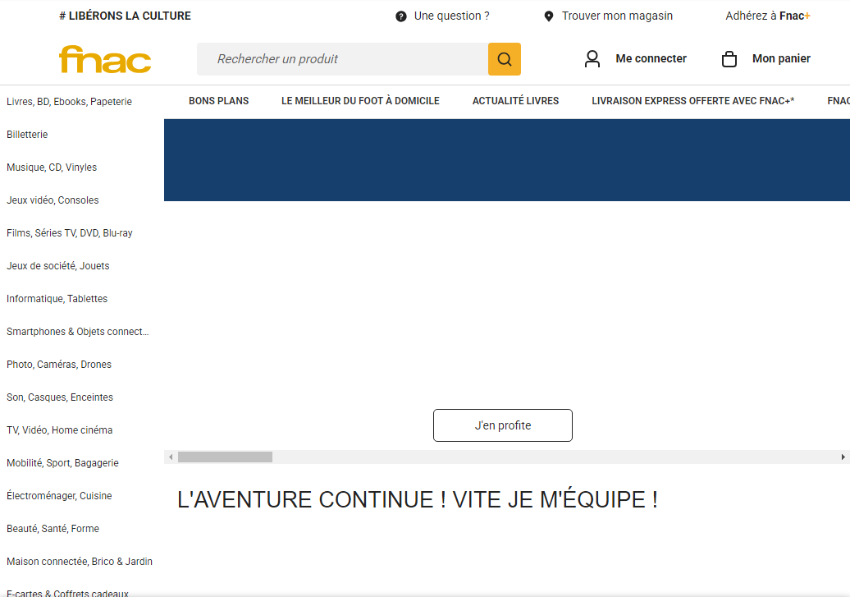The height and width of the screenshot is (597, 850).
Task: Open BONS PLANS menu tab
Action: 218,101
